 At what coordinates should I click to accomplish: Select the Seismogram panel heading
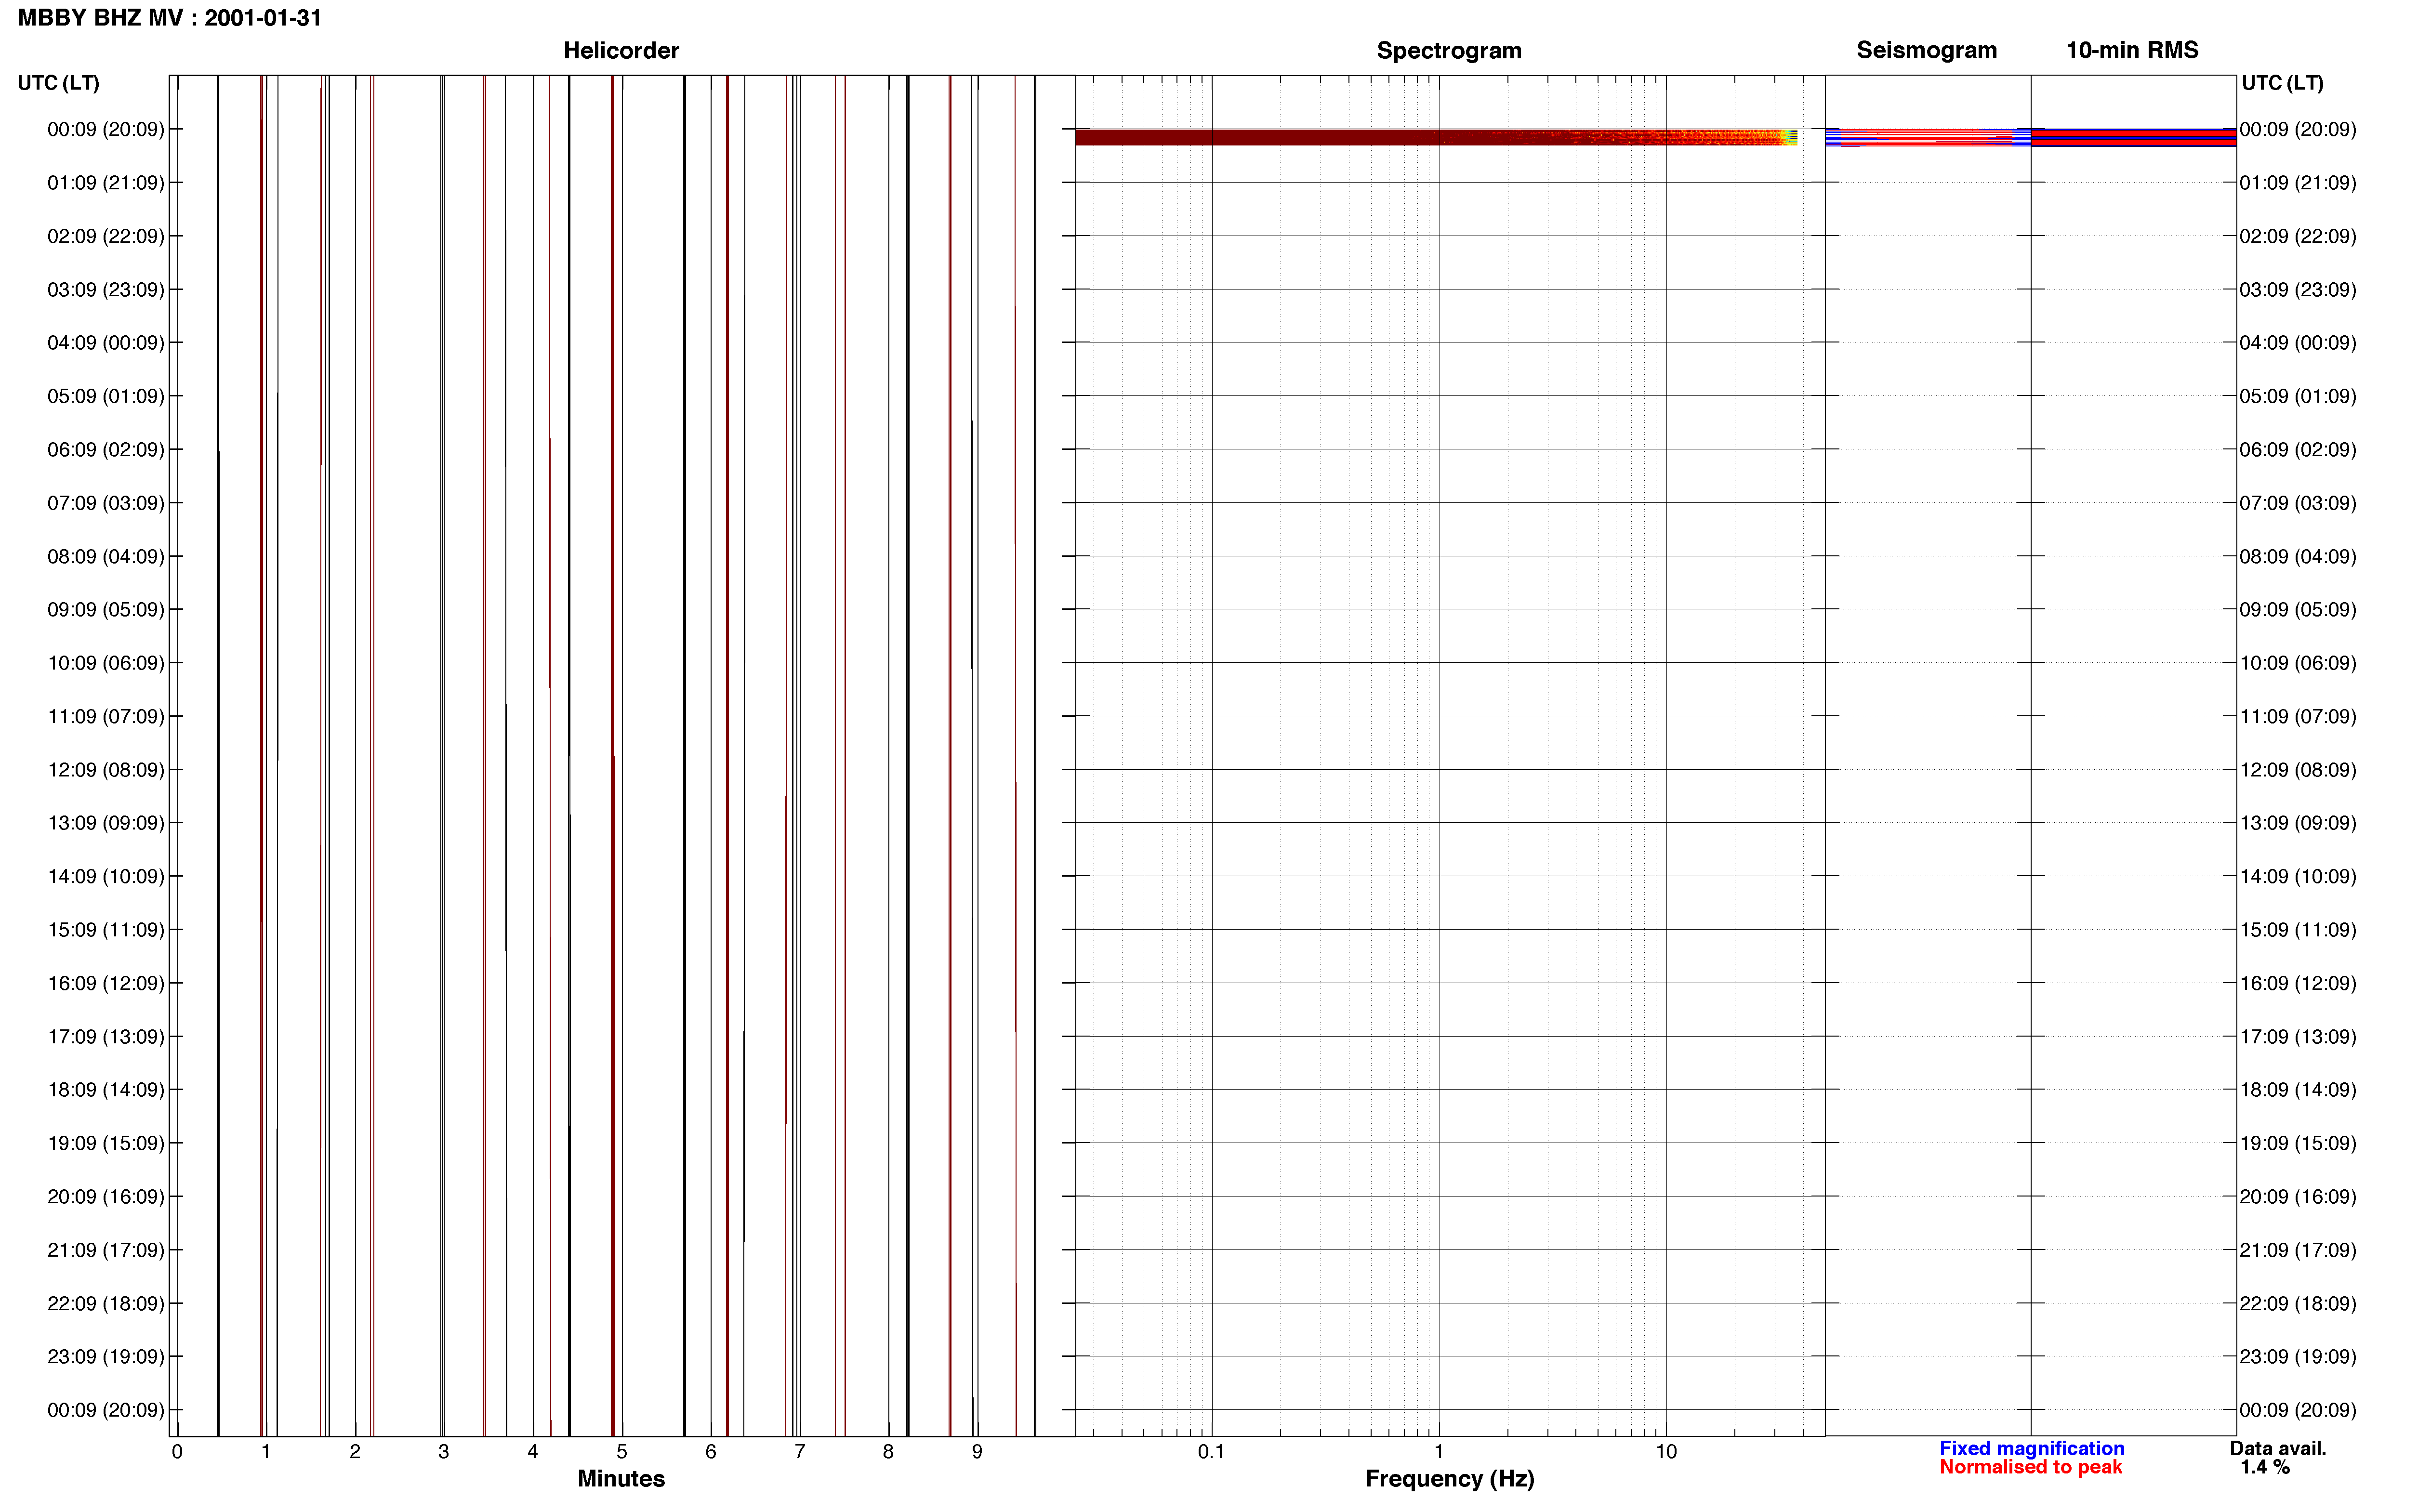click(1926, 50)
